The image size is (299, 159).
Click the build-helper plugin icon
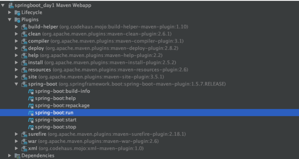(x=24, y=27)
